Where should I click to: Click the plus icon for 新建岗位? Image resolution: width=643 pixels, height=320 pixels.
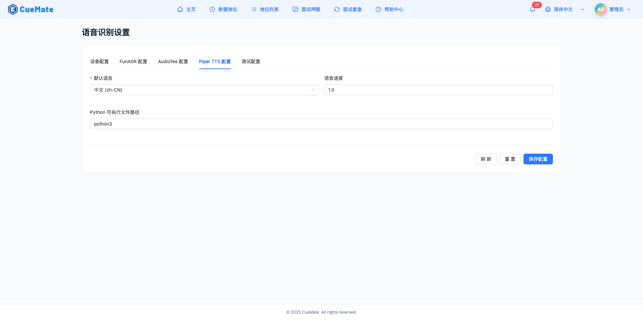click(x=212, y=9)
